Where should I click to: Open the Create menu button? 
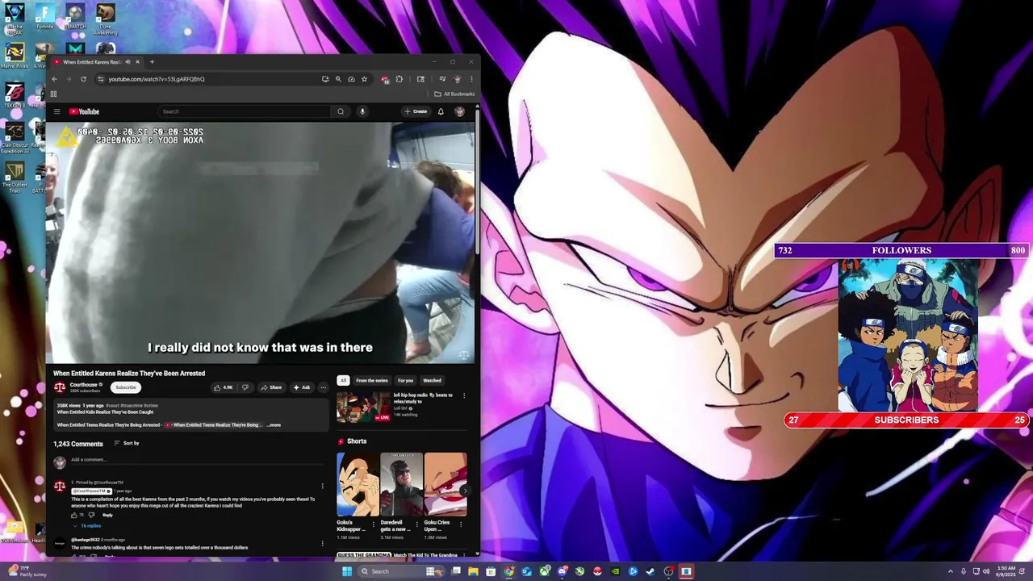pyautogui.click(x=416, y=111)
